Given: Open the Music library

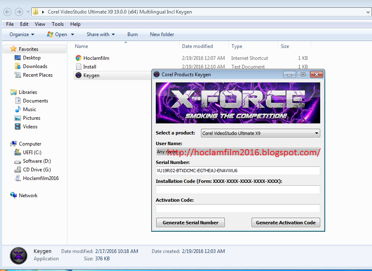Looking at the screenshot, I should coord(30,109).
